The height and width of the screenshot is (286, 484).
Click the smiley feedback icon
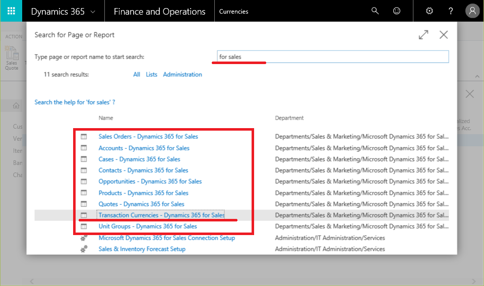pos(397,11)
